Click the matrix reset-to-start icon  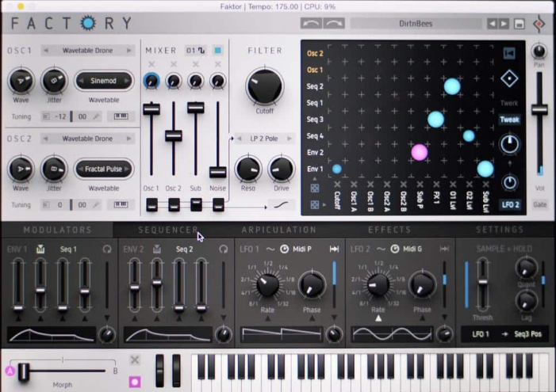coord(509,54)
